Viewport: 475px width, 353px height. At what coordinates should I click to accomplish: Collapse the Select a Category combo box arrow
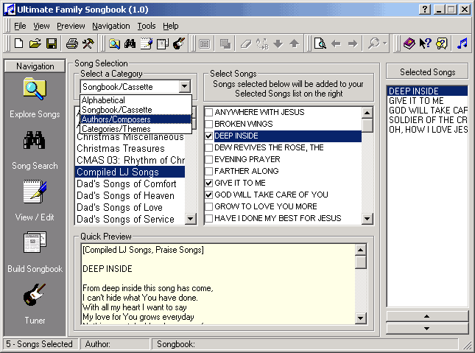point(185,87)
